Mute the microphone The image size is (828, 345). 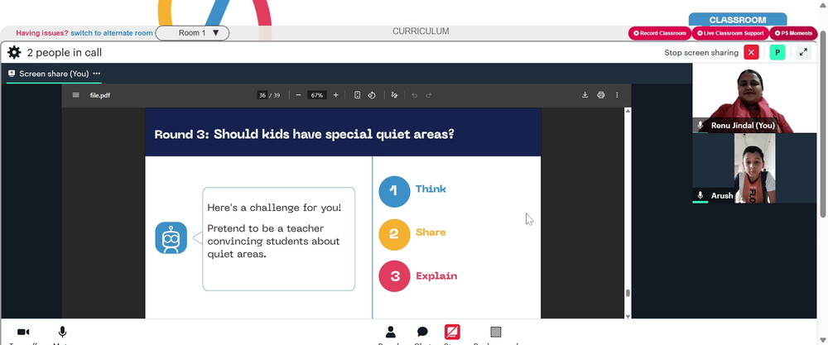click(62, 333)
